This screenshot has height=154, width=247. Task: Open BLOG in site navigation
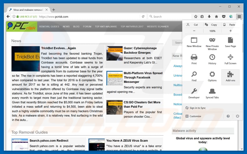[76, 27]
